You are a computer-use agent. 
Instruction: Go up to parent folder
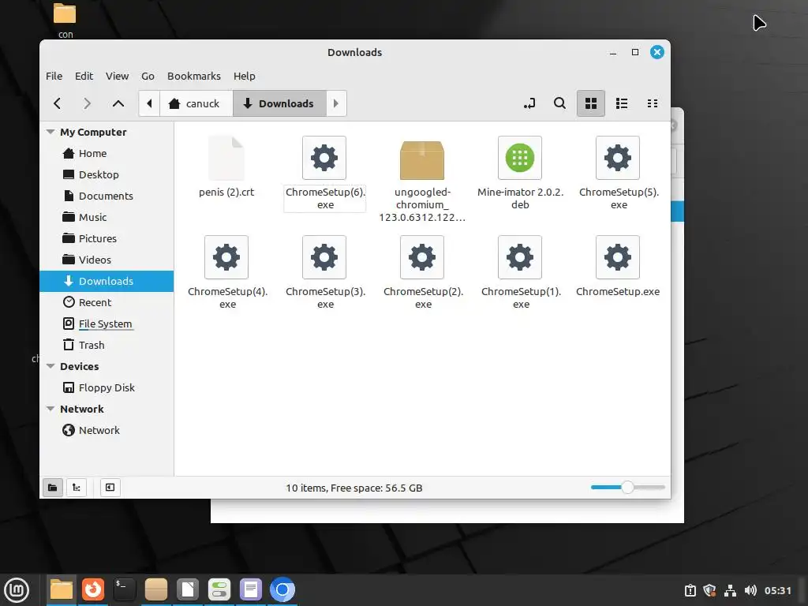pos(118,103)
